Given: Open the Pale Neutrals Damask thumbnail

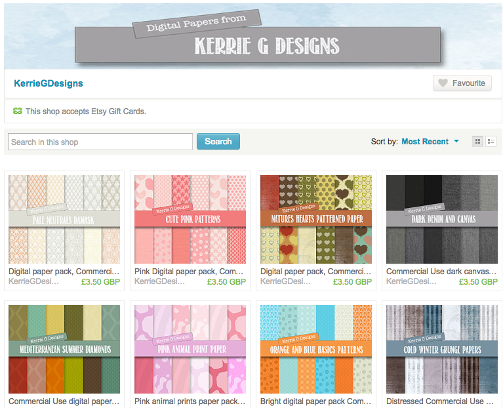Looking at the screenshot, I should coord(64,219).
